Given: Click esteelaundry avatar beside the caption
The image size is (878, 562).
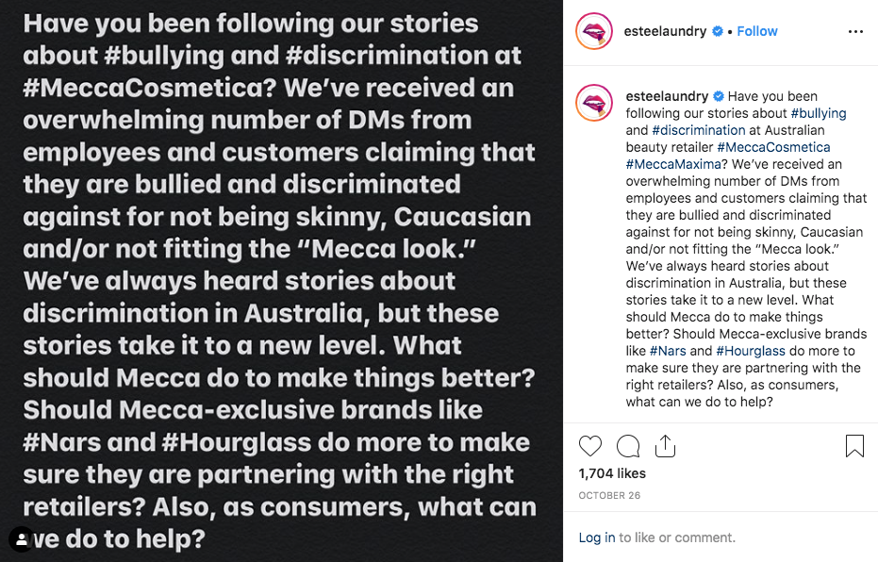Looking at the screenshot, I should point(595,103).
